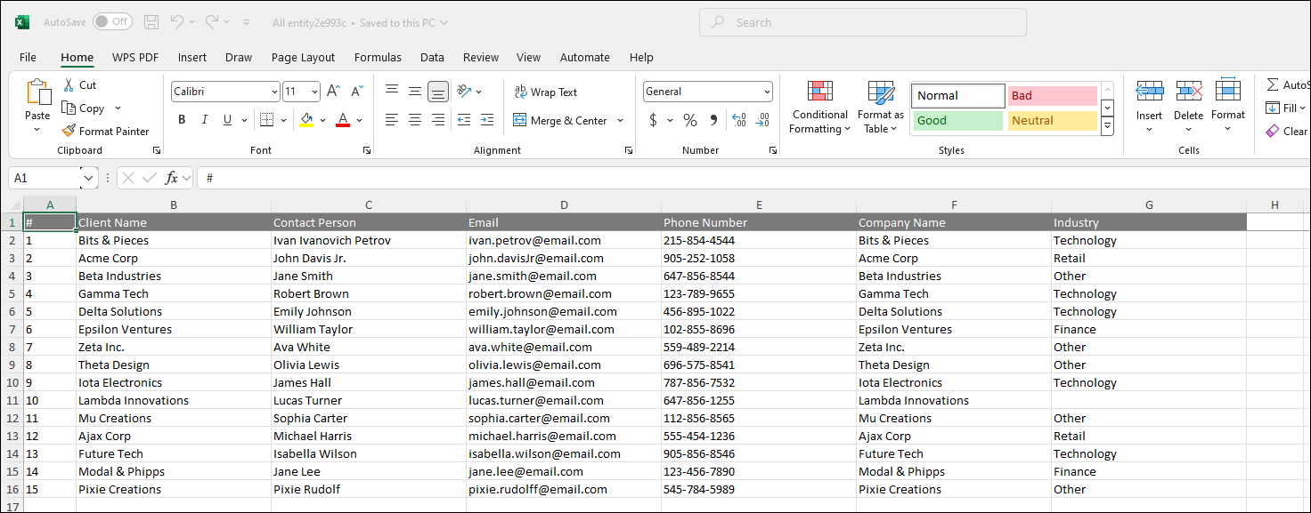Open the General number format dropdown
This screenshot has width=1311, height=513.
(767, 92)
